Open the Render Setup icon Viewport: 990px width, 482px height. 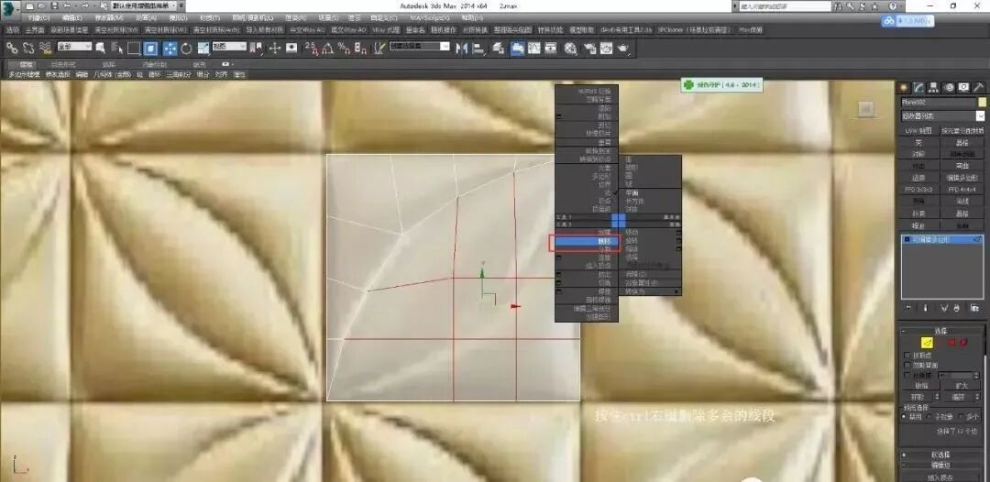tap(589, 48)
